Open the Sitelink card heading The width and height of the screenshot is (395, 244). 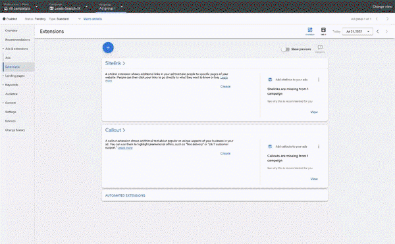coord(115,63)
